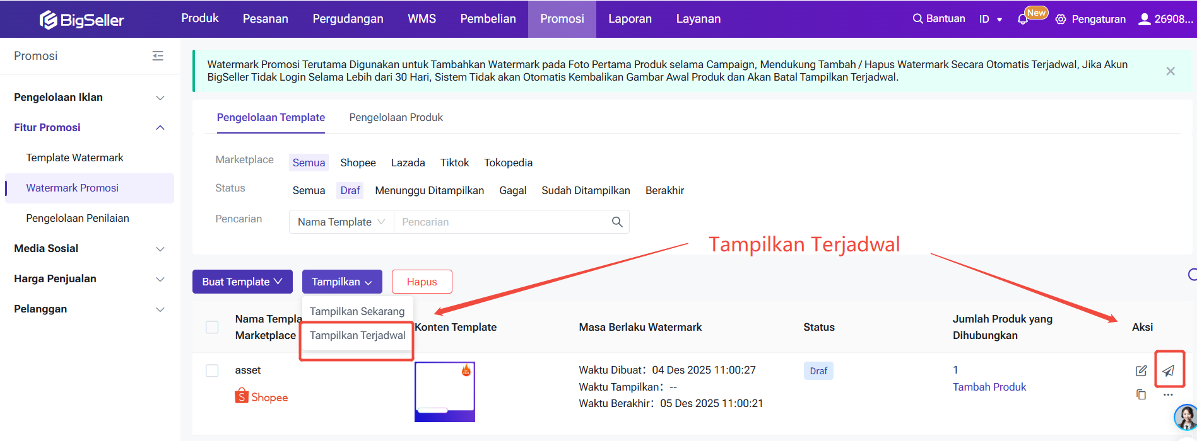Edit the asset template via pencil icon

1141,370
